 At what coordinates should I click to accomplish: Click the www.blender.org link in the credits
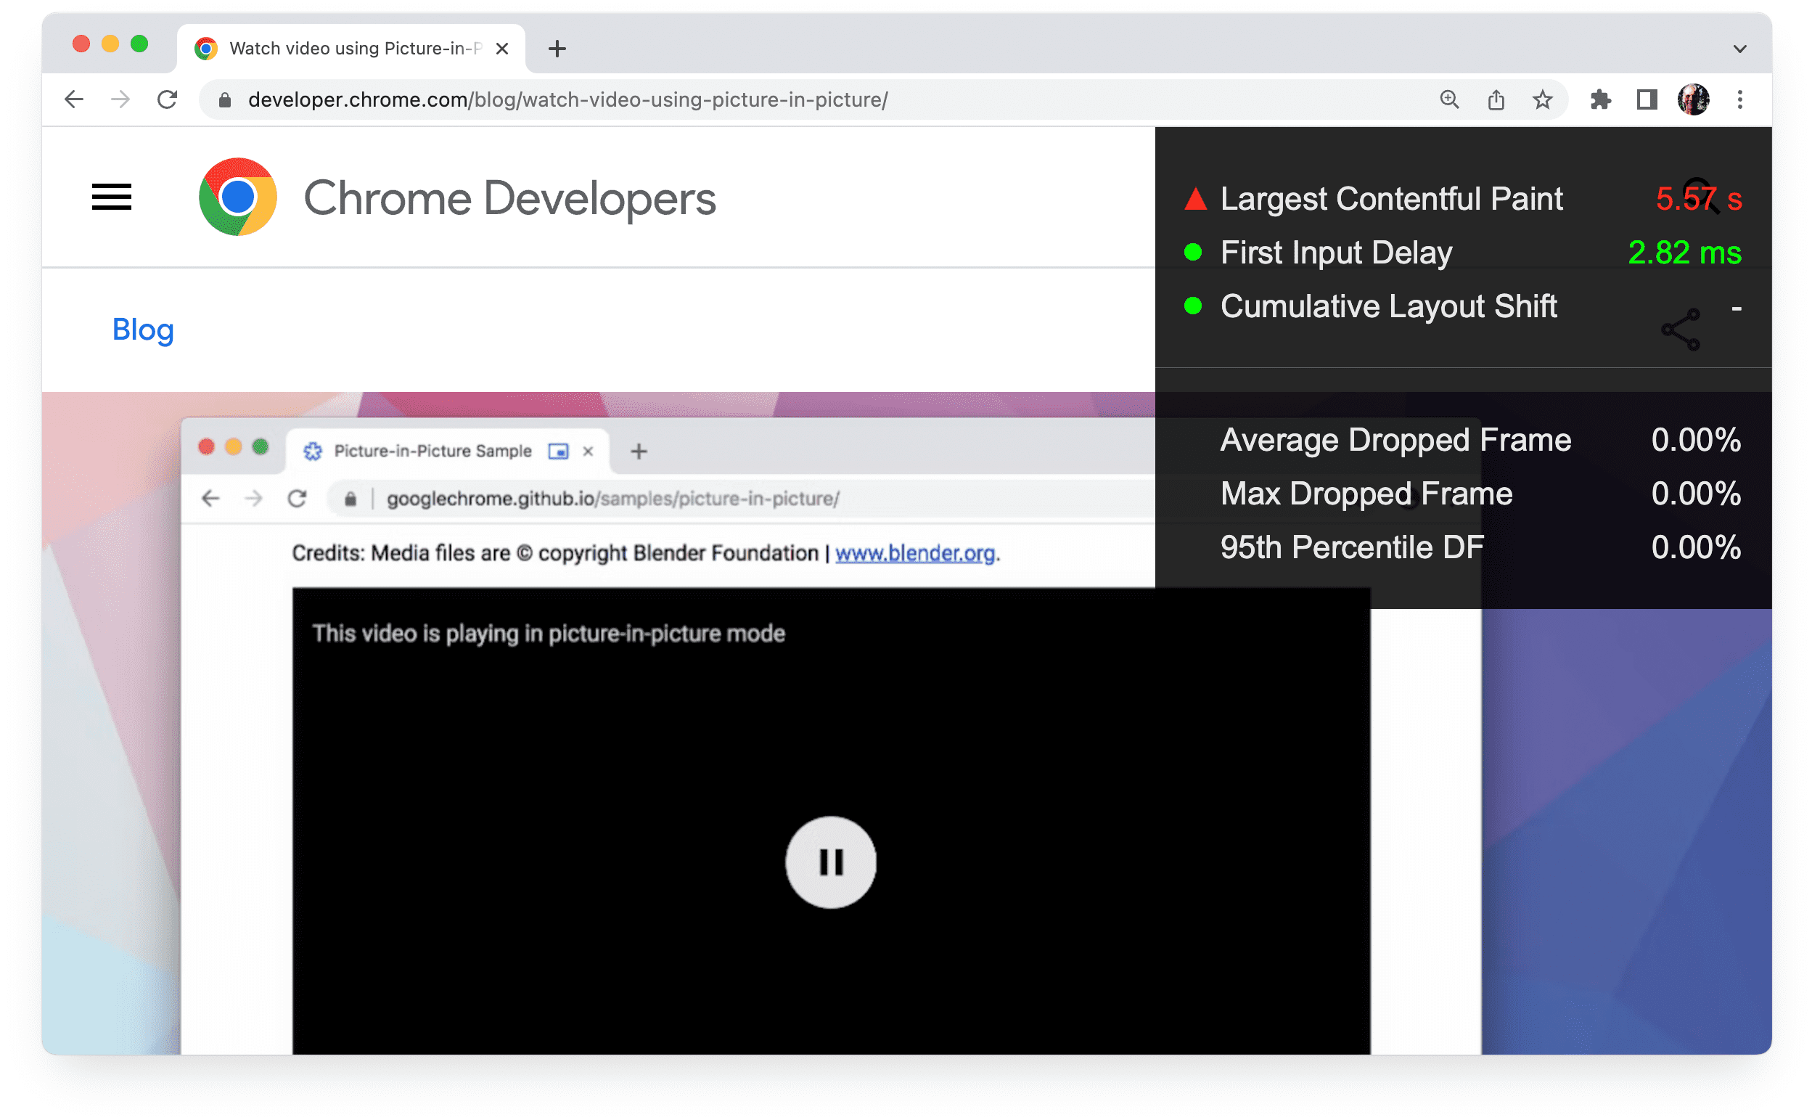pos(915,554)
